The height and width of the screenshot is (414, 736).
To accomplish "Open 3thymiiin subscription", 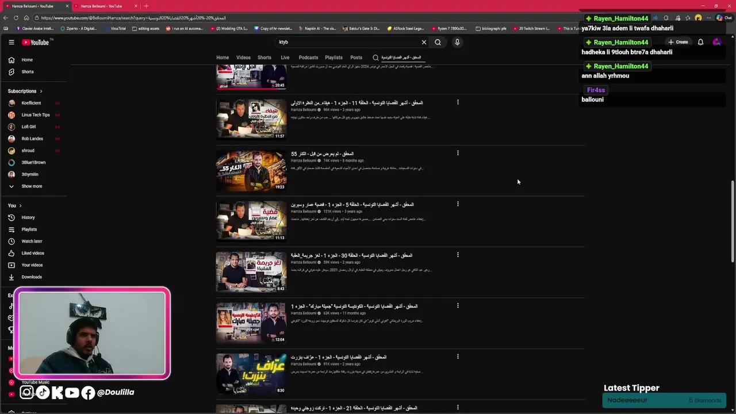I will coord(30,174).
